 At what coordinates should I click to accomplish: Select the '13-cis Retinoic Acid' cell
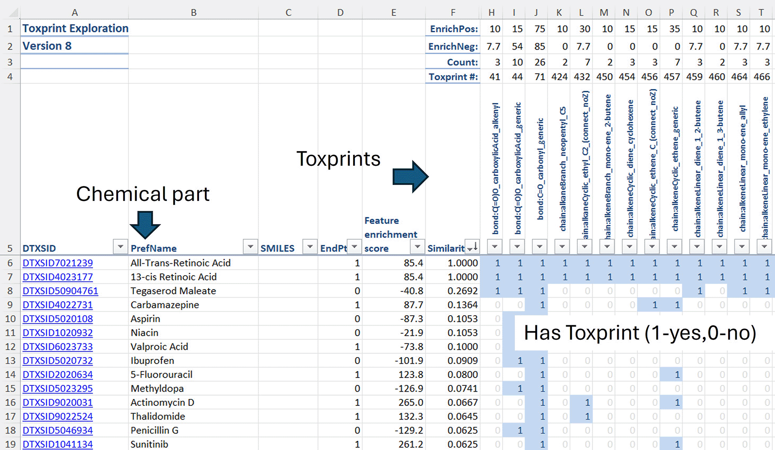click(x=194, y=277)
